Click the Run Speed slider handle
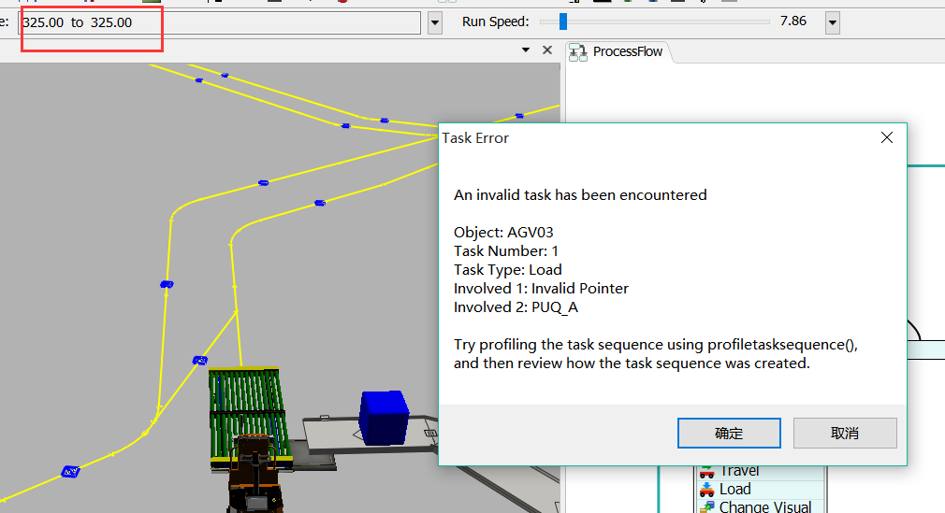945x513 pixels. (563, 21)
